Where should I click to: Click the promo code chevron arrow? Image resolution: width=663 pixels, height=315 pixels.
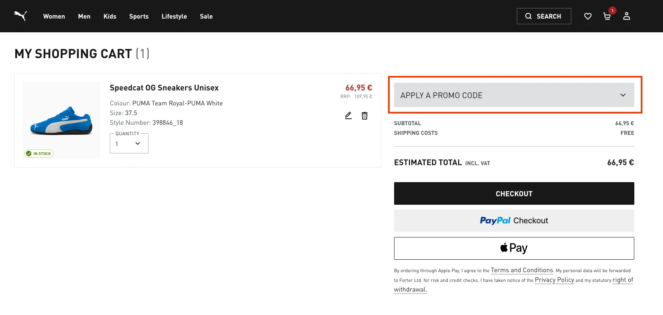point(623,95)
